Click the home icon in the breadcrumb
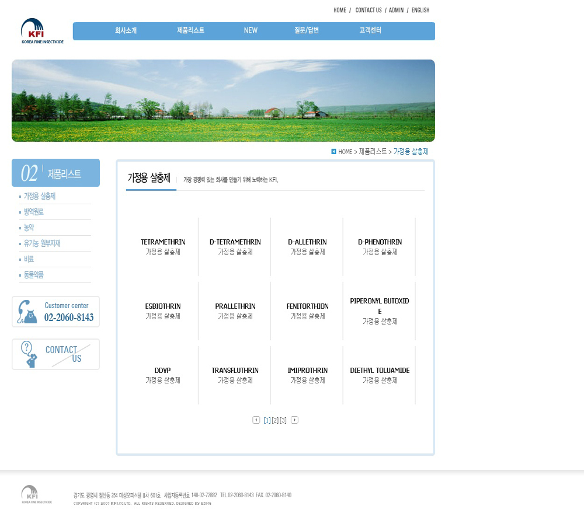This screenshot has width=584, height=520. coord(333,152)
